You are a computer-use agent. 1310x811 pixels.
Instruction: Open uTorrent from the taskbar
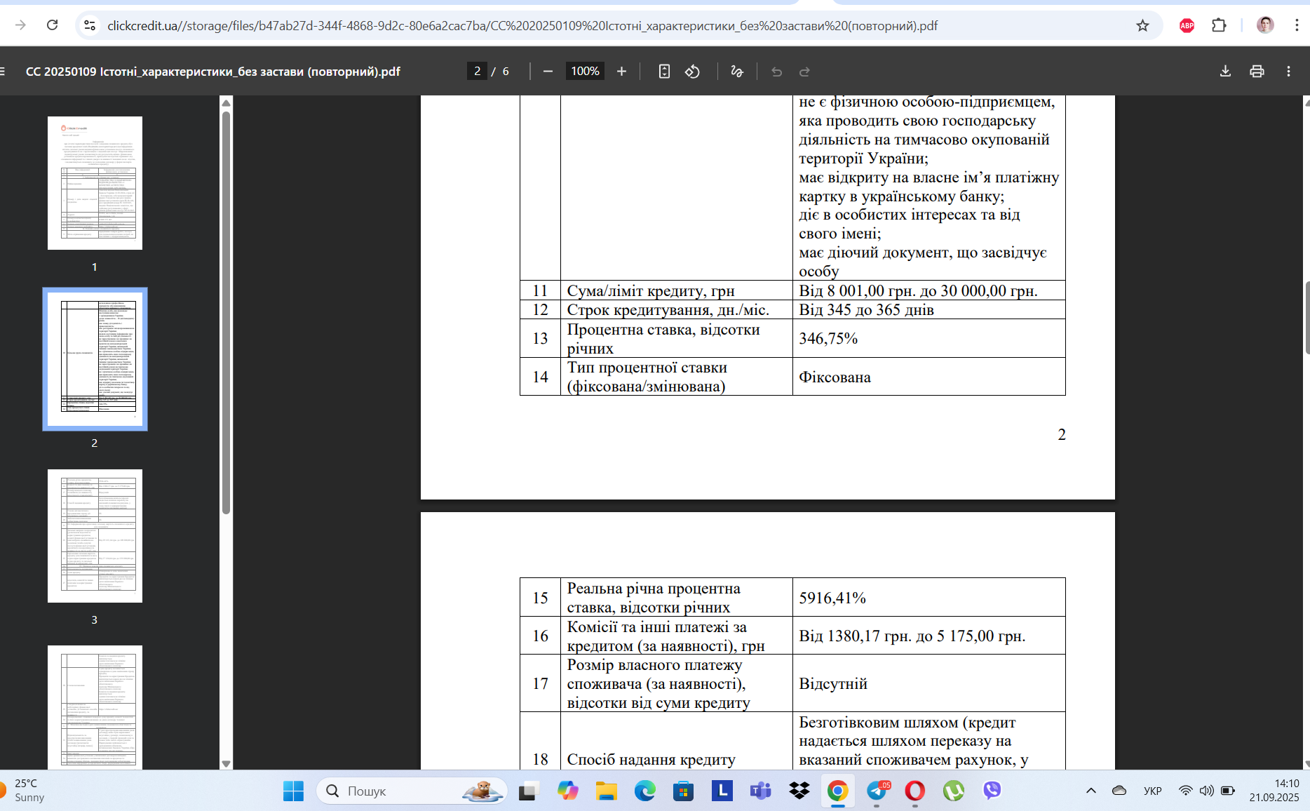point(953,791)
